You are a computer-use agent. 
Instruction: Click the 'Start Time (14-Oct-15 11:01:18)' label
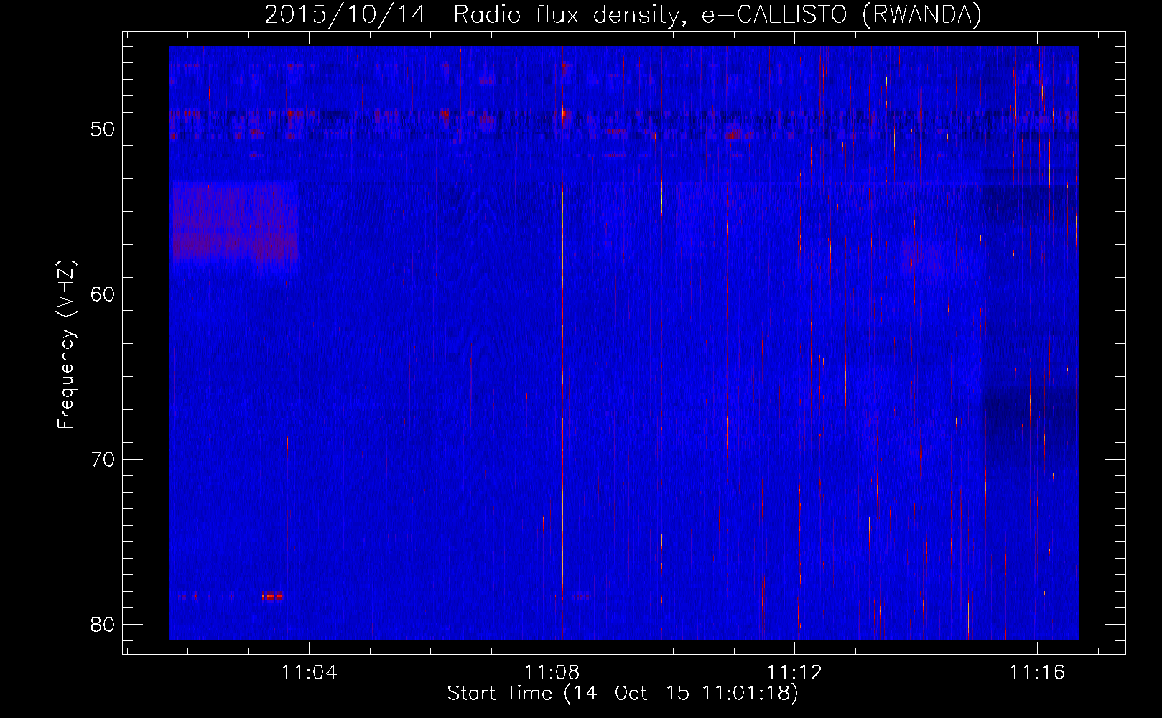tap(623, 694)
